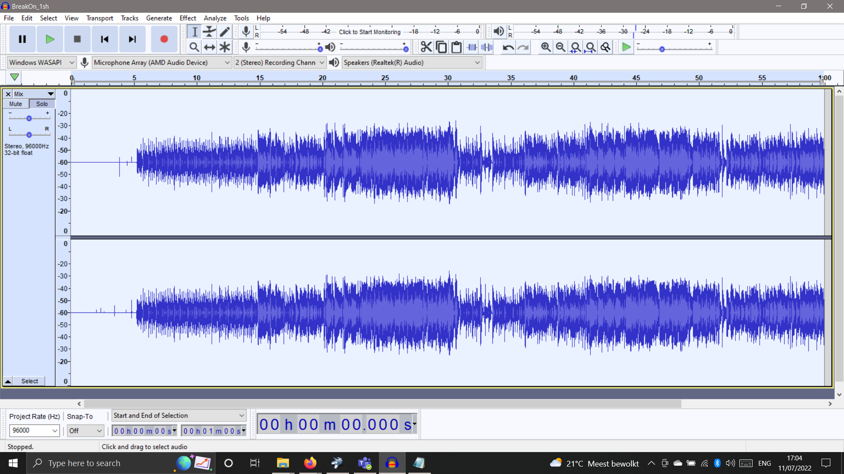
Task: Click Fit project to width icon
Action: click(x=590, y=47)
